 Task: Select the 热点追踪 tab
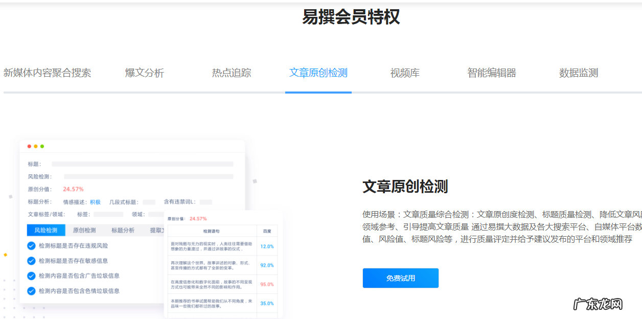[231, 73]
